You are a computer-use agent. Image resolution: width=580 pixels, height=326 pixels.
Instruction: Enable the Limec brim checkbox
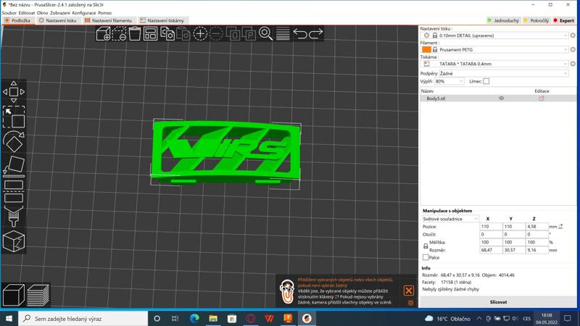(486, 81)
